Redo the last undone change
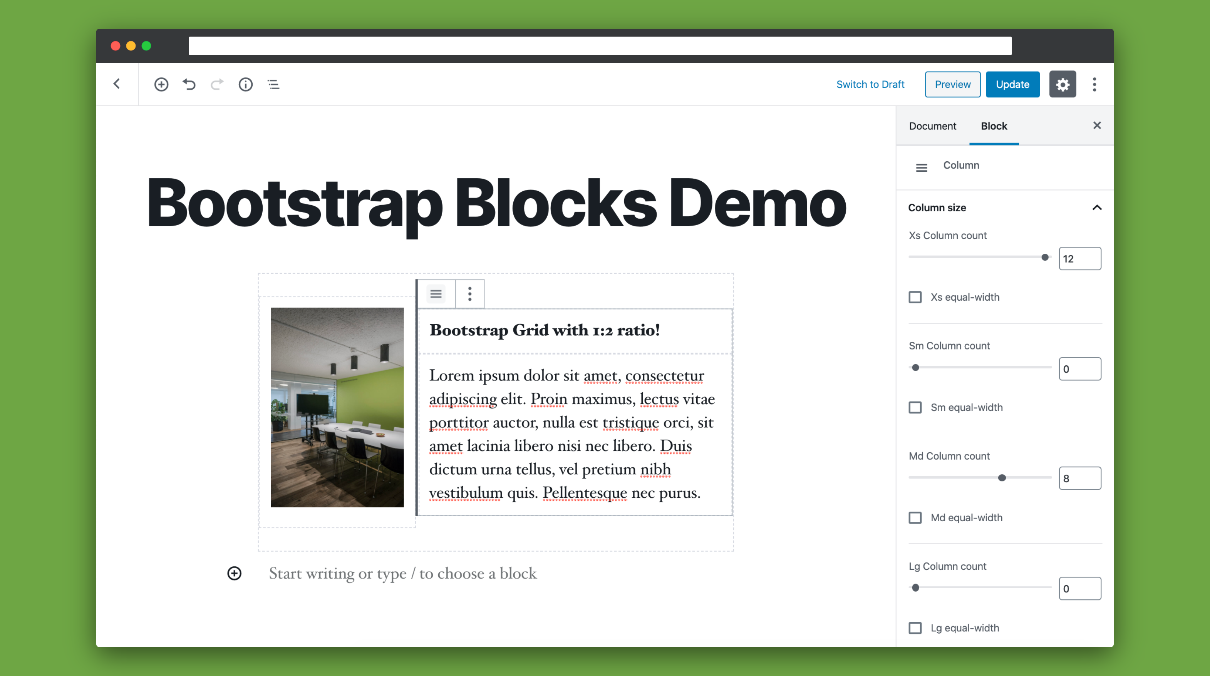 217,85
